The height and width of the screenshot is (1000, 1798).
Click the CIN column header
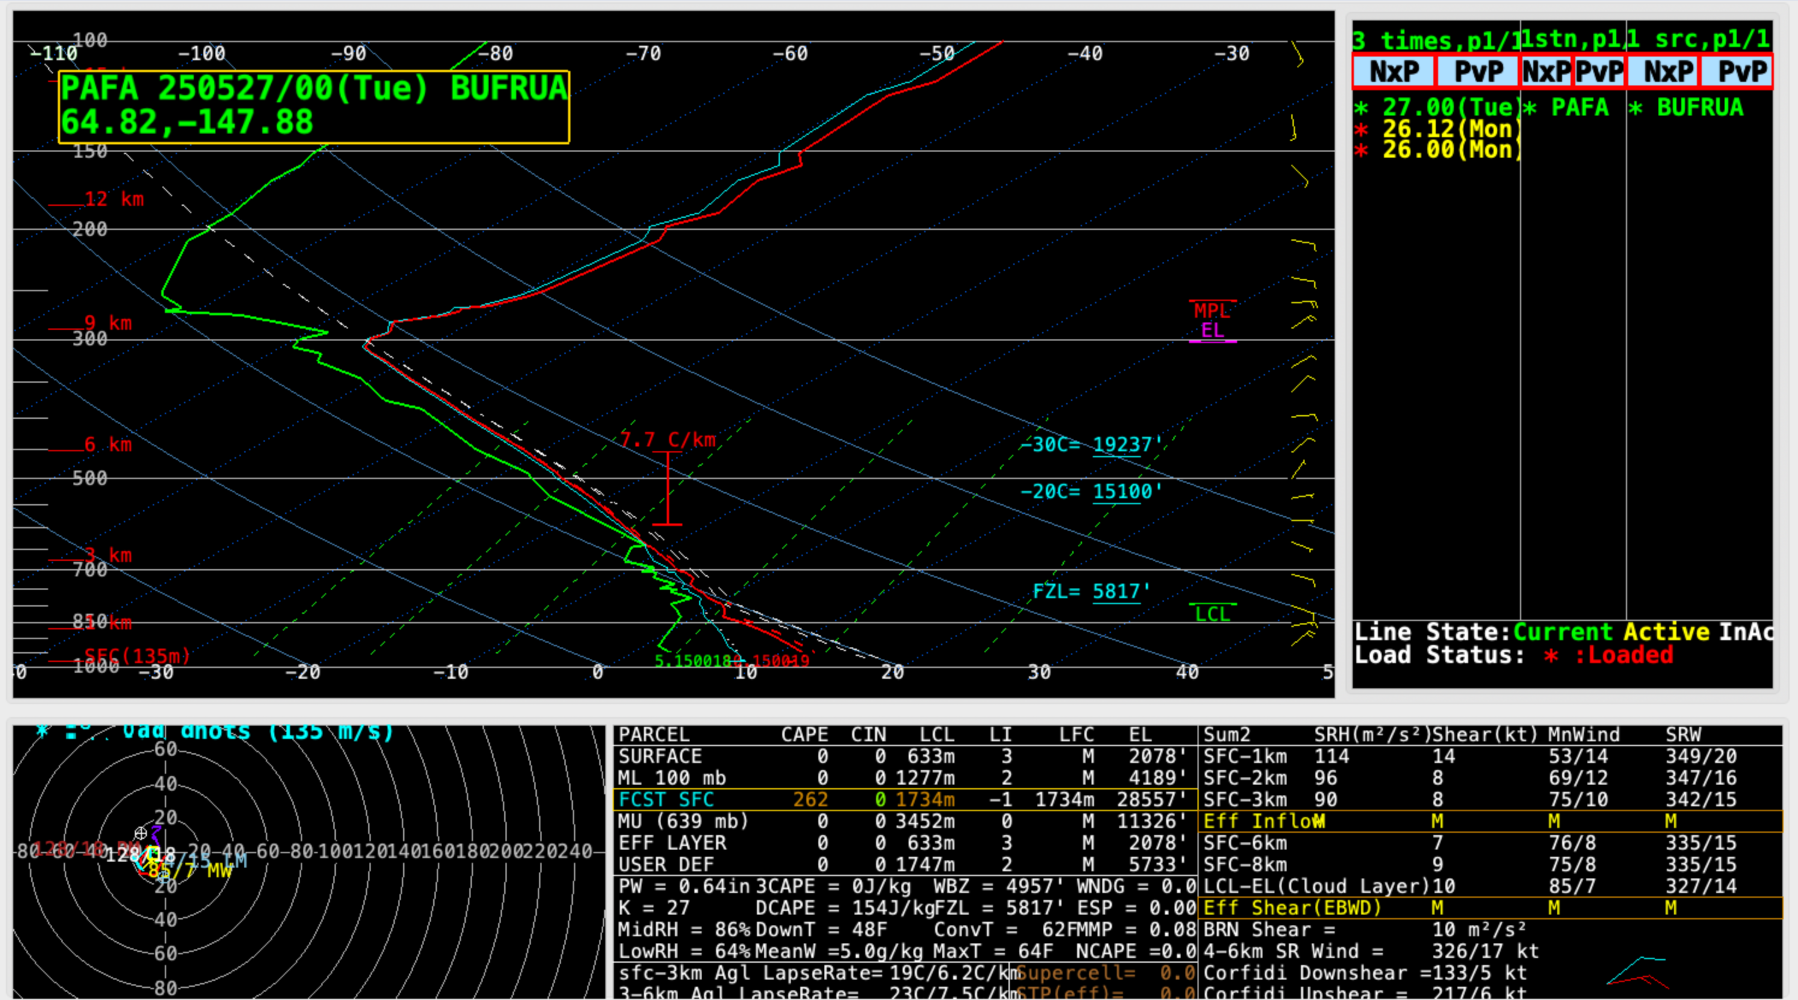(x=868, y=735)
